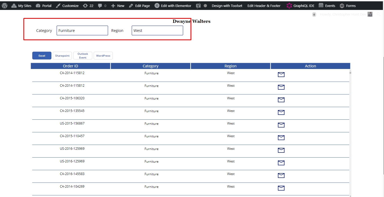Select order ID CA-2015-110457
The image size is (384, 197).
(x=72, y=136)
